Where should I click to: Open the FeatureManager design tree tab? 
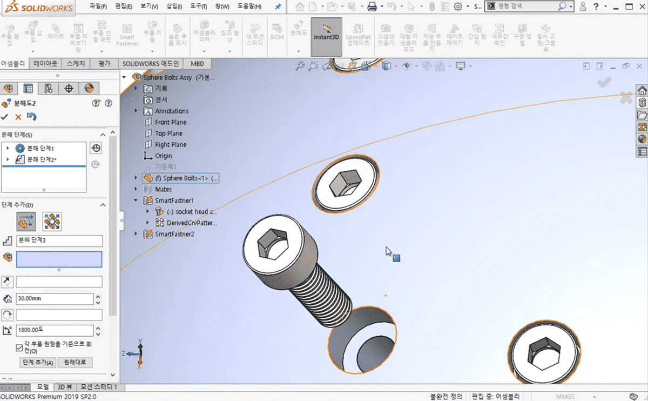tap(9, 88)
